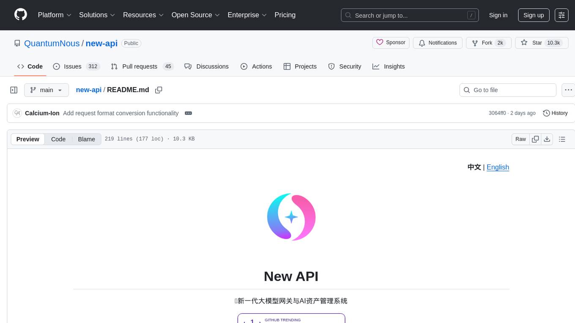Select the Blame view toggle
The height and width of the screenshot is (323, 575).
[86, 139]
